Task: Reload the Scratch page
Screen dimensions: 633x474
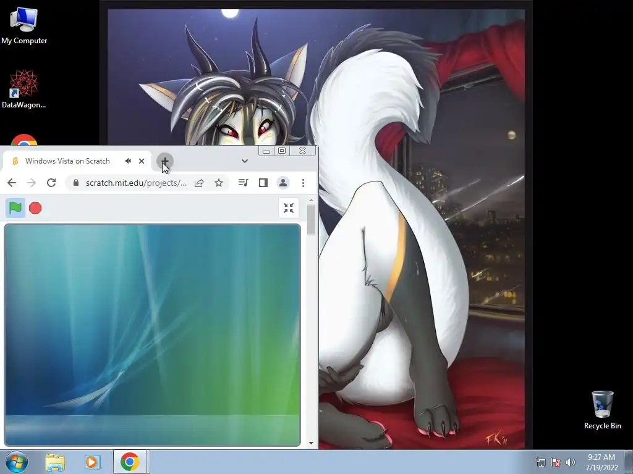Action: pyautogui.click(x=51, y=183)
